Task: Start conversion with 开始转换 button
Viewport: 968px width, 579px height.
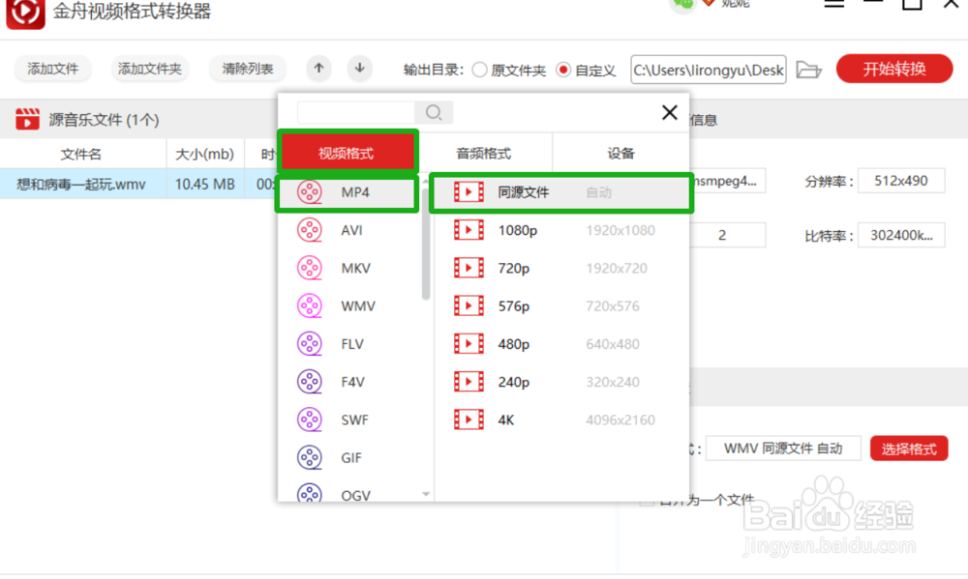Action: pos(893,69)
